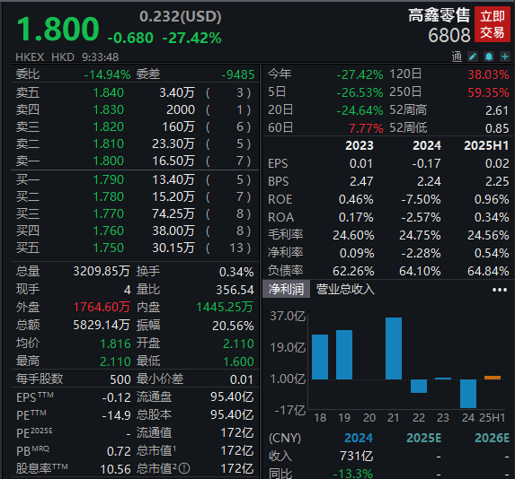The height and width of the screenshot is (479, 515).
Task: Click the 160万 sell volume
Action: 178,126
